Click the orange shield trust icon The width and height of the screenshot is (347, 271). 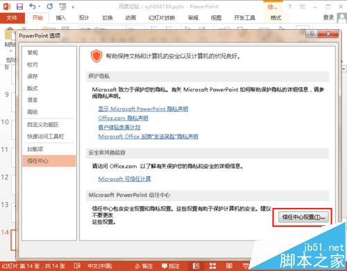pos(96,56)
